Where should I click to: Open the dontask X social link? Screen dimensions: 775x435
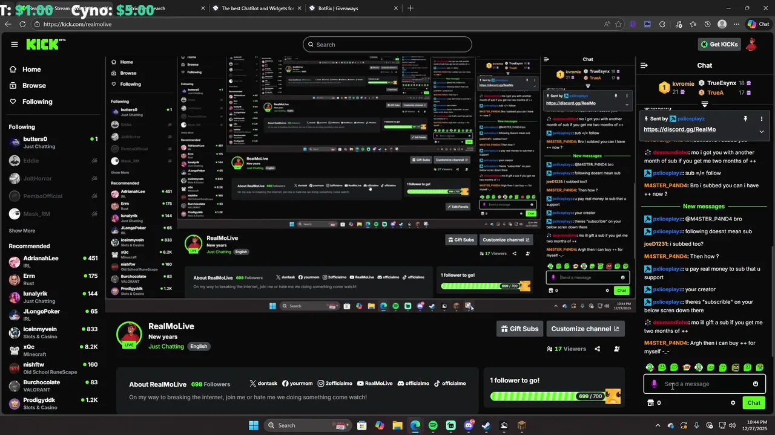click(x=263, y=384)
